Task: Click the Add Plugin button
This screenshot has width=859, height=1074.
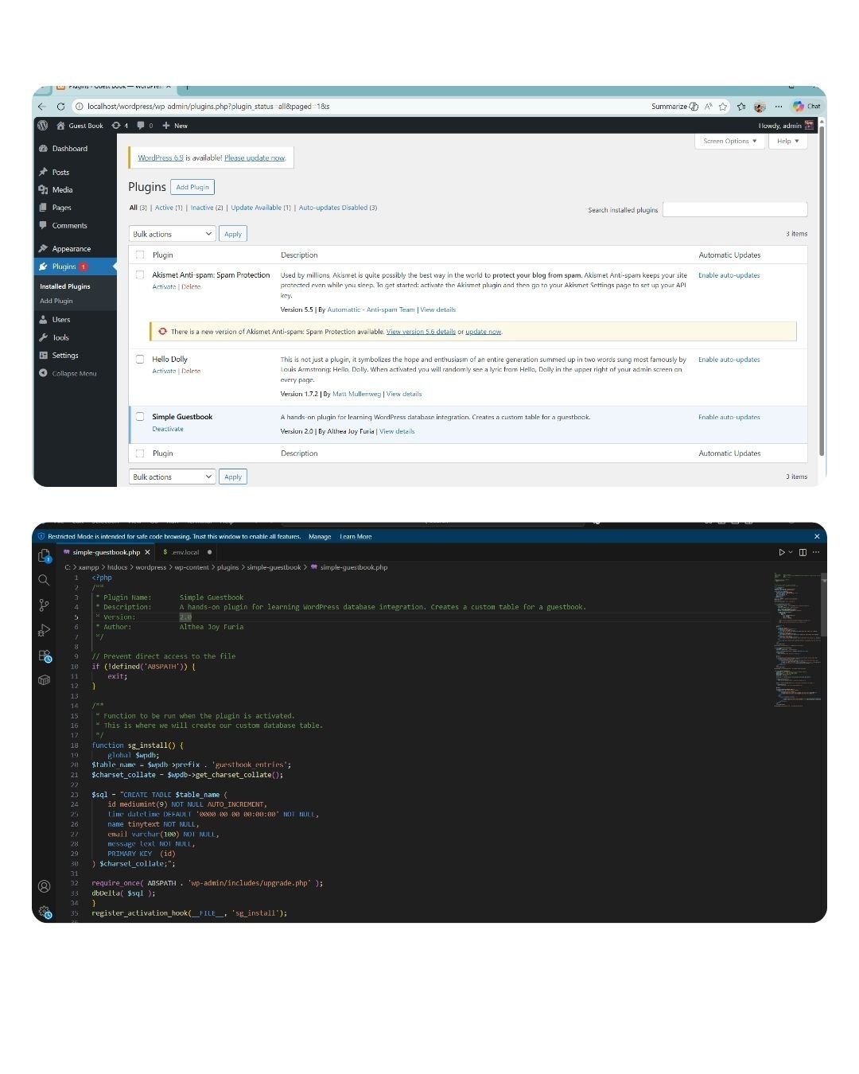Action: (192, 187)
